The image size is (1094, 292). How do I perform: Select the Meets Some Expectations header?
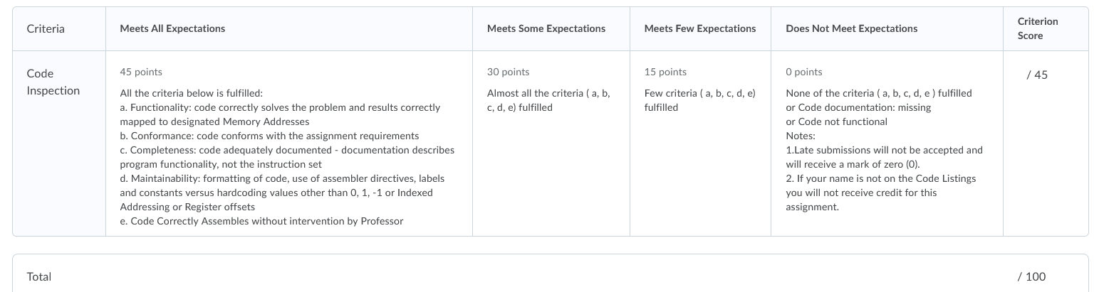[x=546, y=28]
